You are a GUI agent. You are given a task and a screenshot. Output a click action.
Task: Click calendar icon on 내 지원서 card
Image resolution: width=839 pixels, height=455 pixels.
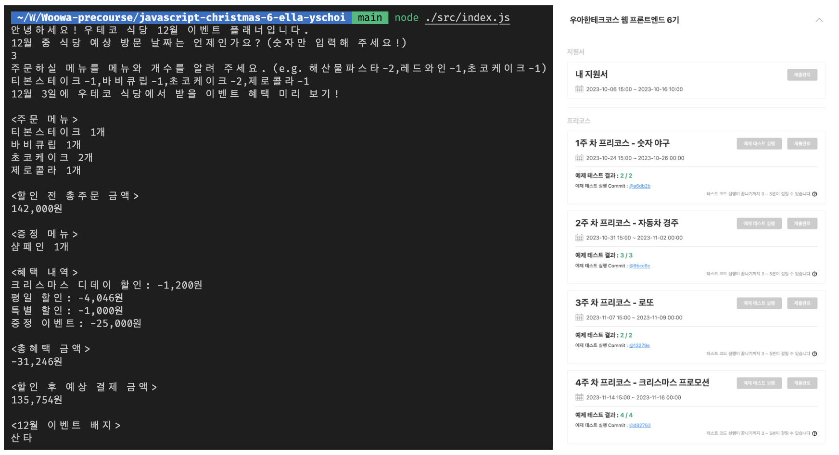(x=579, y=89)
